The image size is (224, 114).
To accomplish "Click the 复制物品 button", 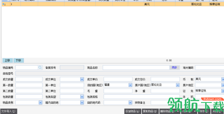I will pyautogui.click(x=150, y=111).
